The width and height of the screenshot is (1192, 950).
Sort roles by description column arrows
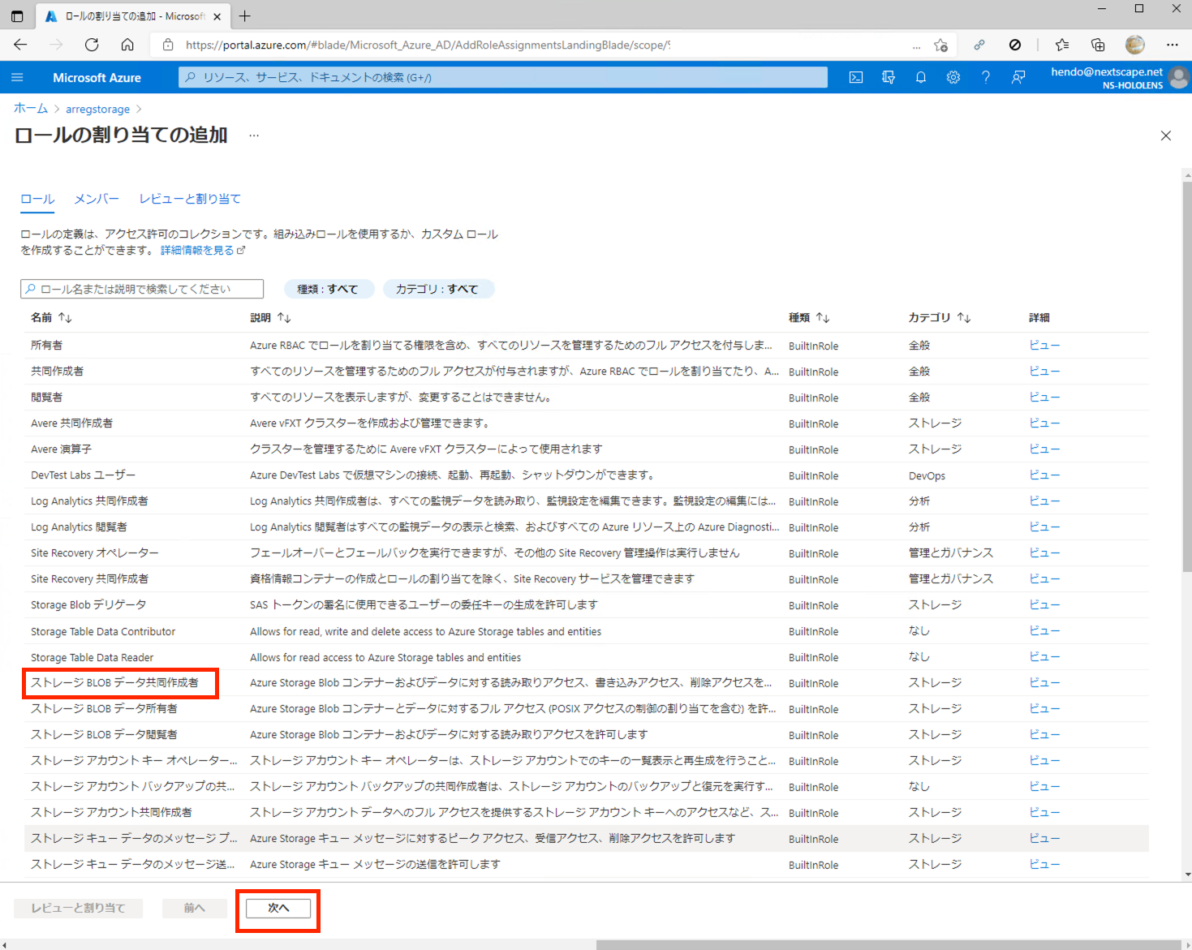coord(284,318)
